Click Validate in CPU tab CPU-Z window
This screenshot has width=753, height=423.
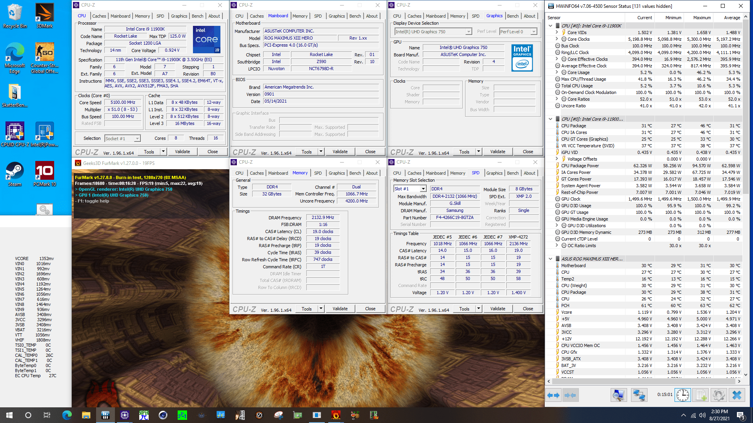coord(182,152)
